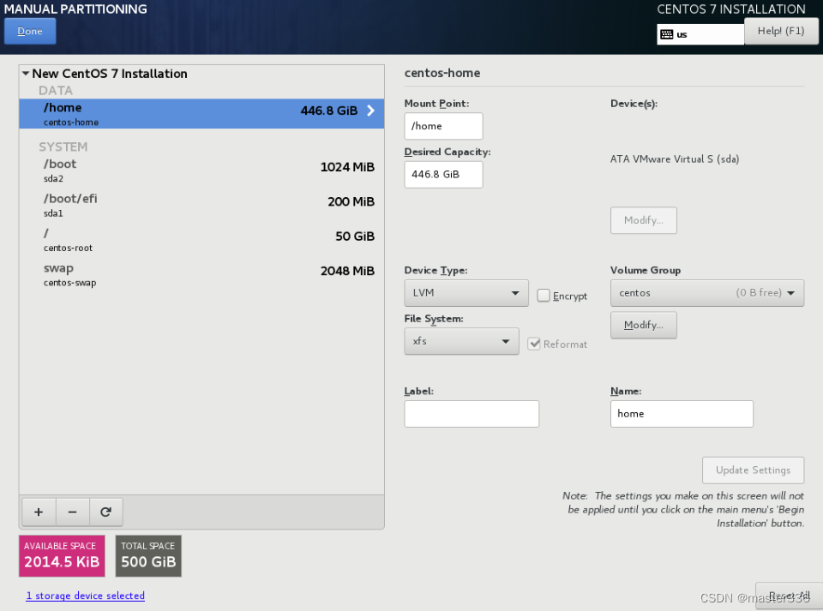Click the 2048 MiB size of swap
The image size is (823, 611).
click(347, 271)
